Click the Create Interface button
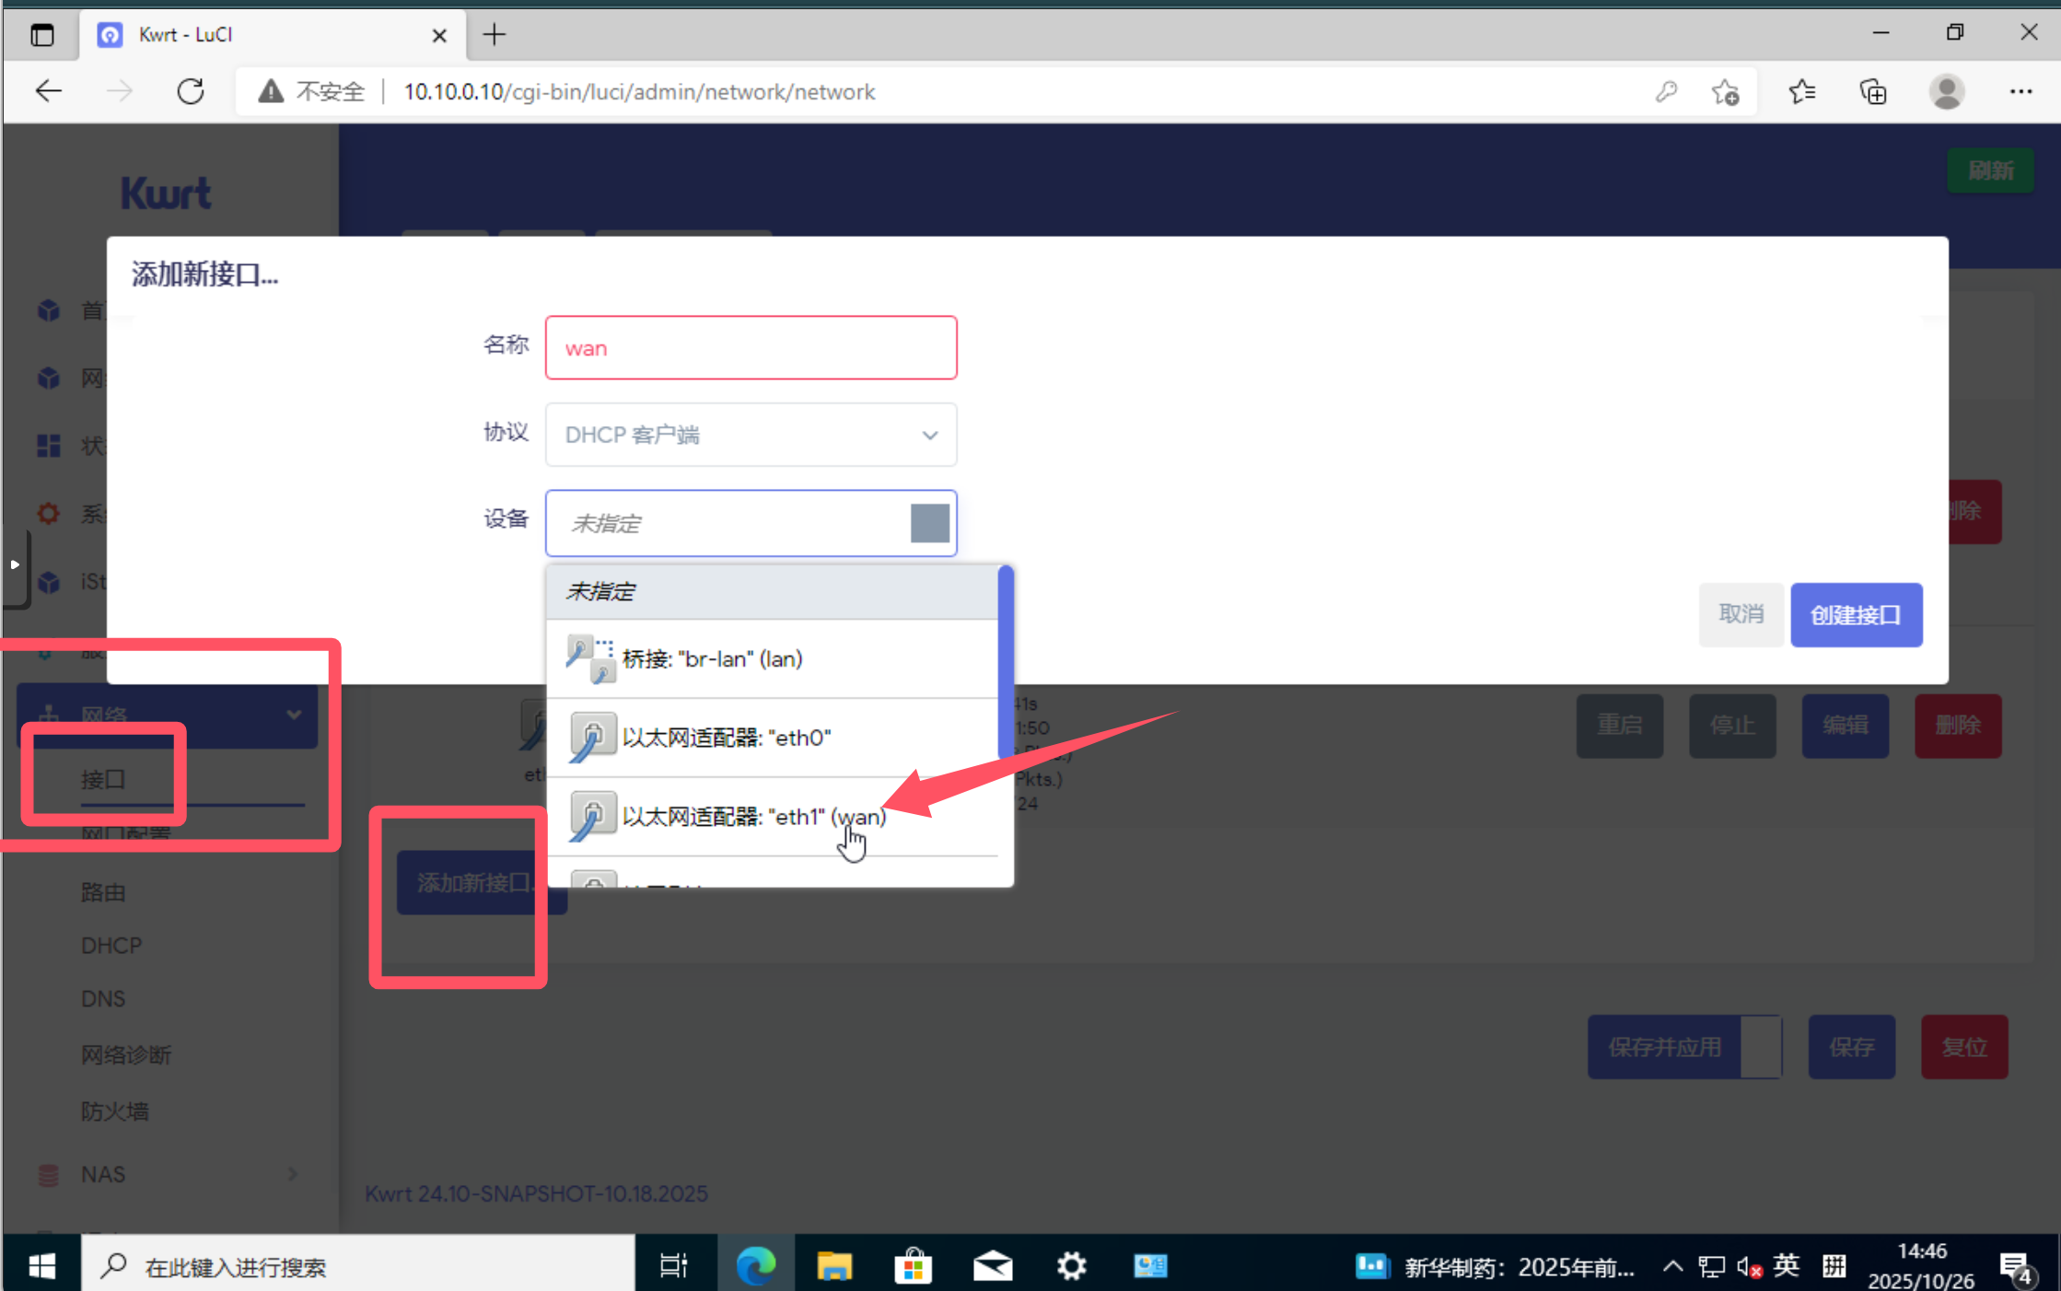The image size is (2061, 1291). pyautogui.click(x=1856, y=615)
